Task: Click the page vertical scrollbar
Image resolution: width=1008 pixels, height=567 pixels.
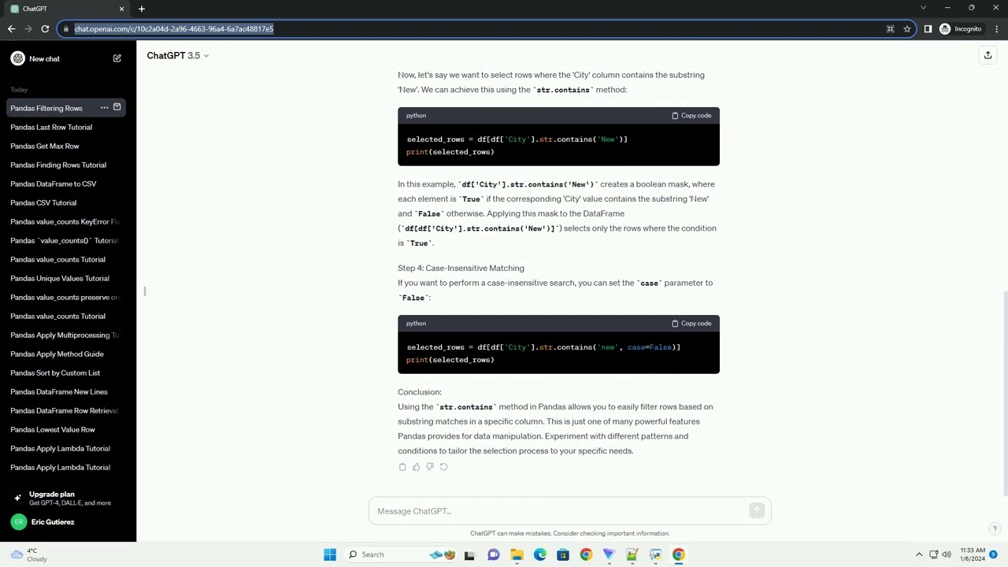Action: (1004, 394)
